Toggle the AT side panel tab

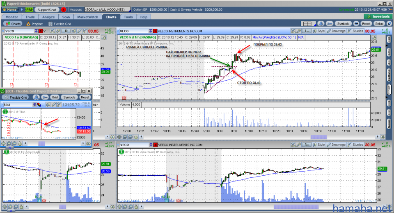point(389,62)
